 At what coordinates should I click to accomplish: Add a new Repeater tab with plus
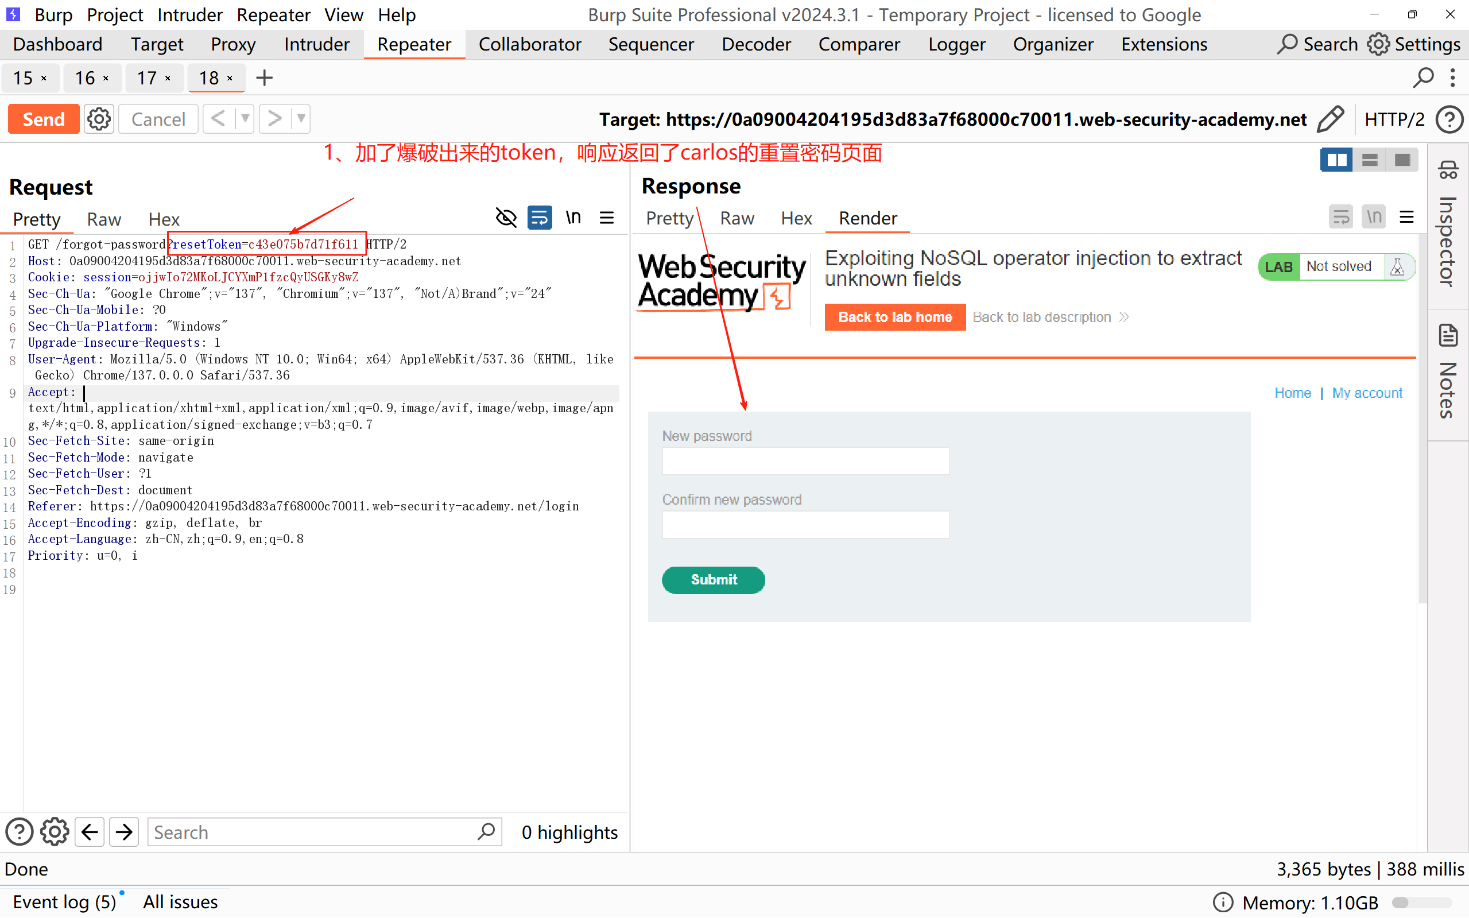[264, 78]
